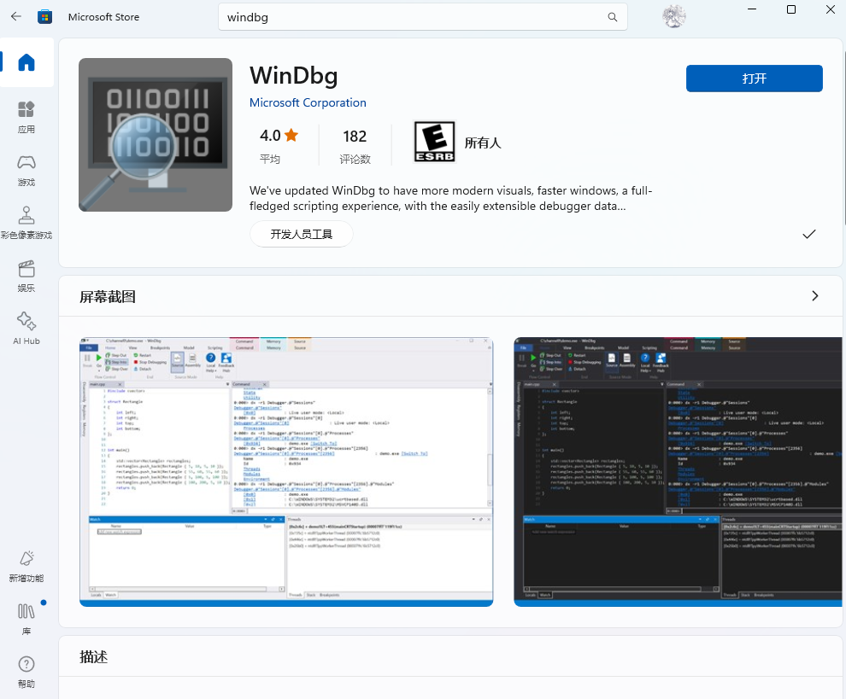Click the 开发人员工具 category button

click(x=301, y=234)
